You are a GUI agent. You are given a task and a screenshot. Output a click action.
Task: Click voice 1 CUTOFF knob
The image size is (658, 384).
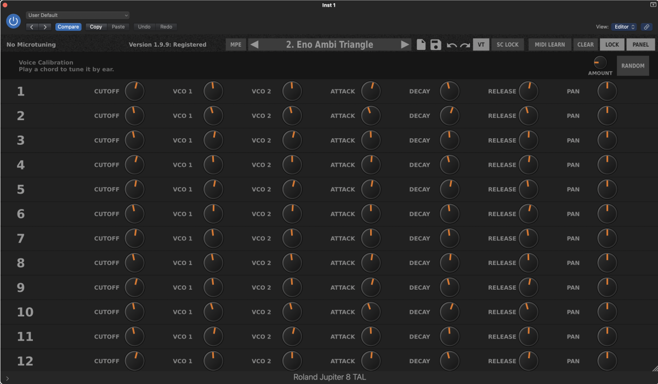click(x=135, y=91)
